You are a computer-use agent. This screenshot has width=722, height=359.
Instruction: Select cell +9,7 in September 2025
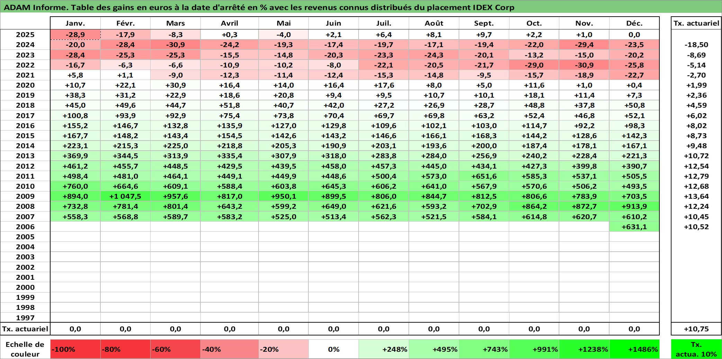pos(484,35)
